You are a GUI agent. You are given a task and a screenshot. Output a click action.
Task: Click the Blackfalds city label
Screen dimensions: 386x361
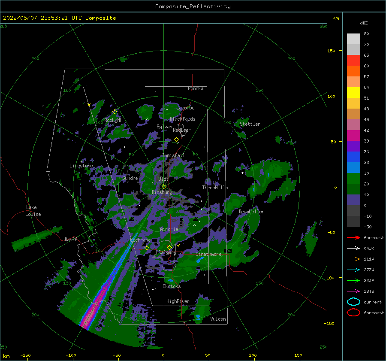[182, 119]
